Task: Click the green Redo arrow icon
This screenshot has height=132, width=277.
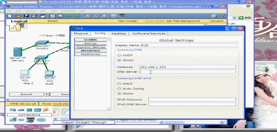Action: click(x=77, y=16)
